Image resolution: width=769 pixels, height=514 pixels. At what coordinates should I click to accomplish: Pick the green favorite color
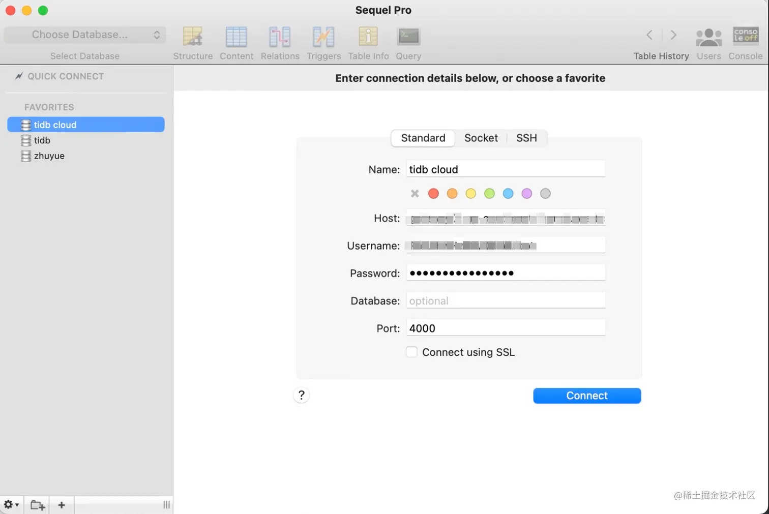(489, 193)
